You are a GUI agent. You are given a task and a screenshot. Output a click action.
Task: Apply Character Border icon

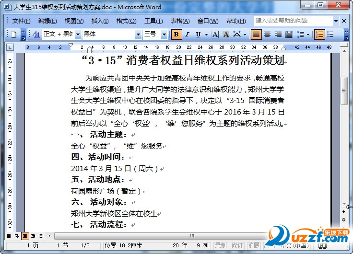(x=215, y=35)
